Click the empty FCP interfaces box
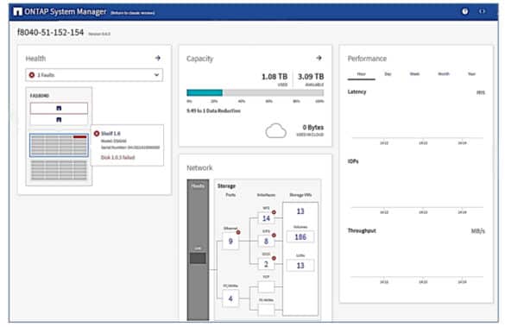This screenshot has width=505, height=327. pyautogui.click(x=266, y=286)
